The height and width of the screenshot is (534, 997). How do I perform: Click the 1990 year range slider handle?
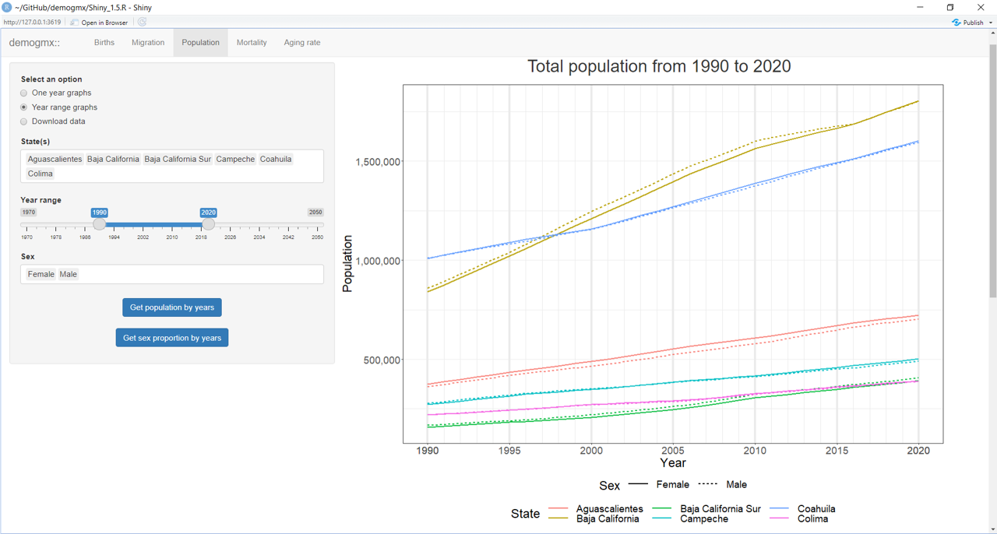coord(100,224)
